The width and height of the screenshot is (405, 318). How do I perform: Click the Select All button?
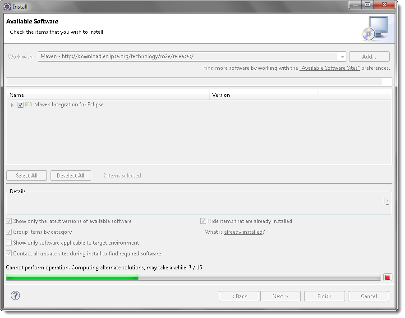[27, 175]
